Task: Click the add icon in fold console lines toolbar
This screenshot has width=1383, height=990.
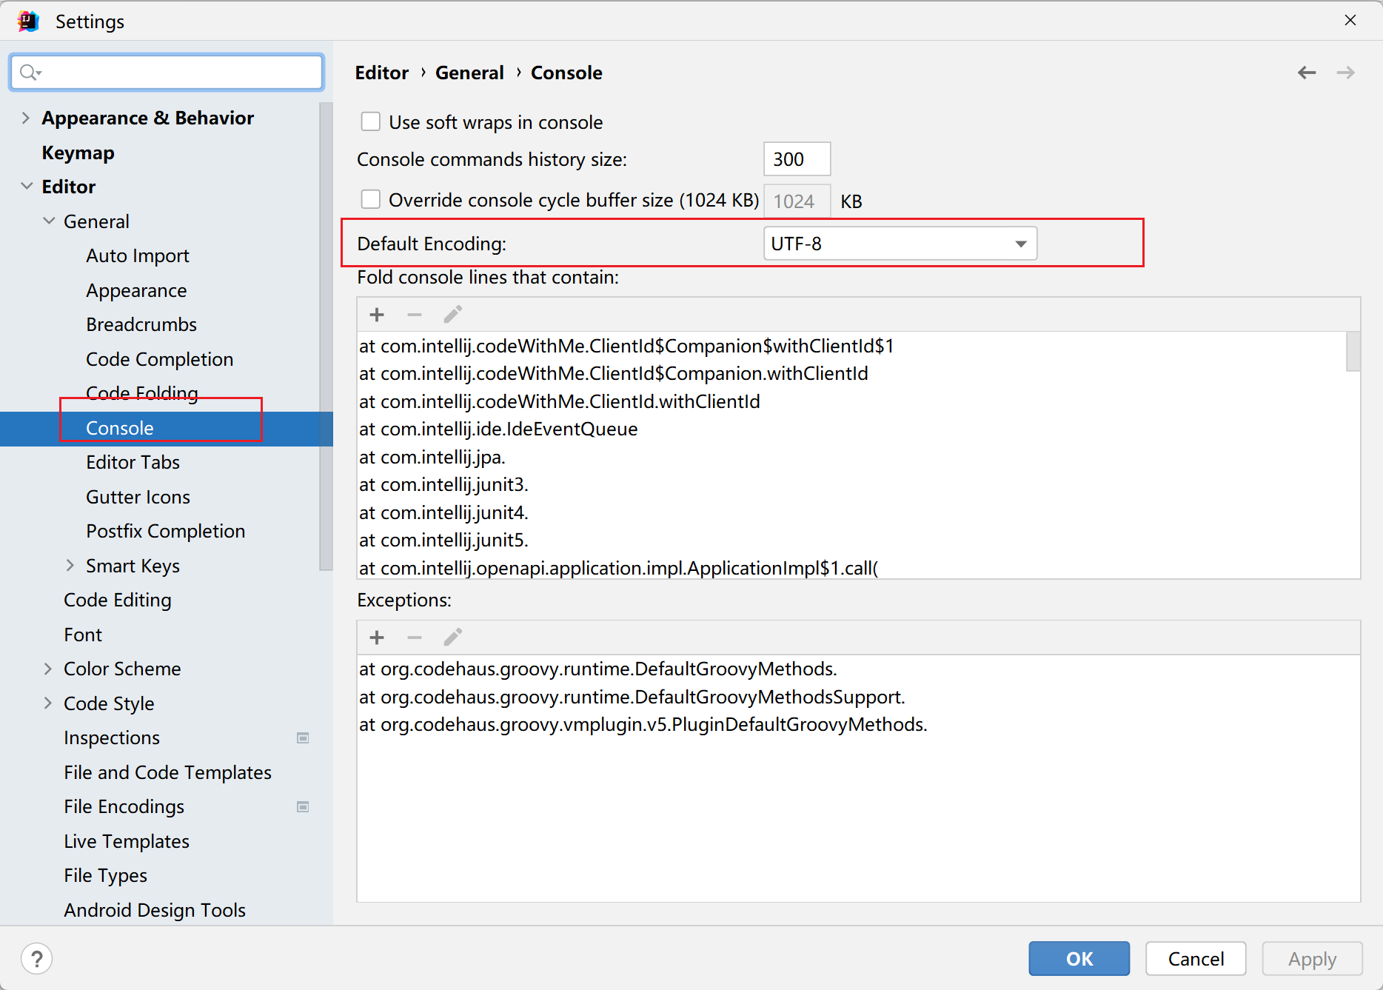Action: point(377,315)
